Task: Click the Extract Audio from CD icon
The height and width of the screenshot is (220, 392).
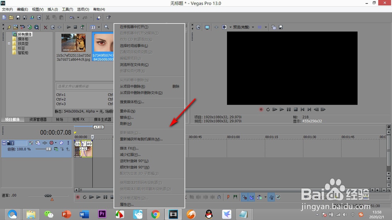Action: [29, 27]
